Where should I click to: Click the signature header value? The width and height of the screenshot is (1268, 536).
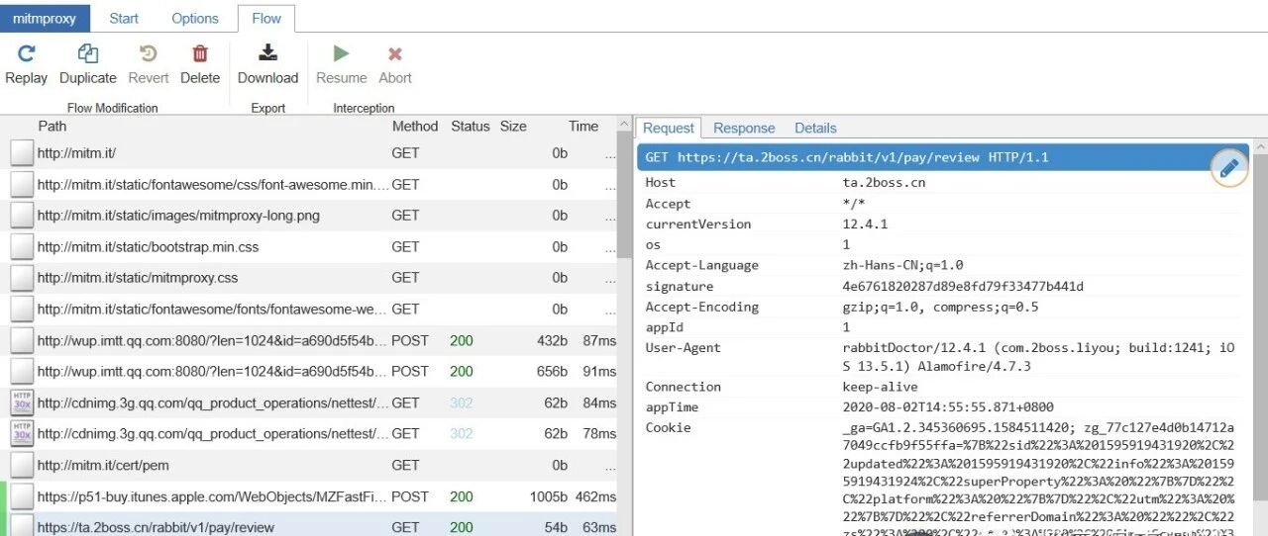[x=963, y=287]
